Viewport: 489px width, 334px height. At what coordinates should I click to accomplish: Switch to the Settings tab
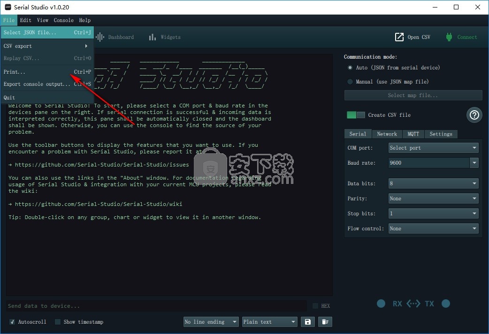(x=441, y=134)
